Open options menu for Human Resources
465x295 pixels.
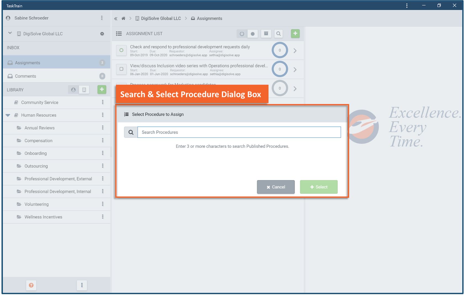pyautogui.click(x=103, y=115)
